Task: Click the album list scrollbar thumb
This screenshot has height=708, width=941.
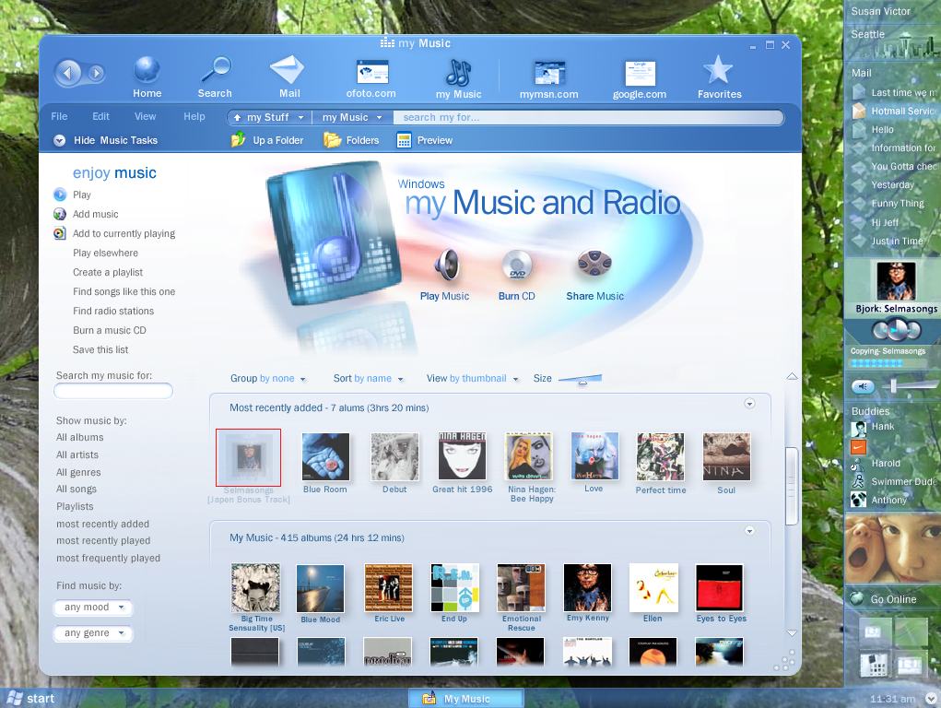Action: (x=793, y=486)
